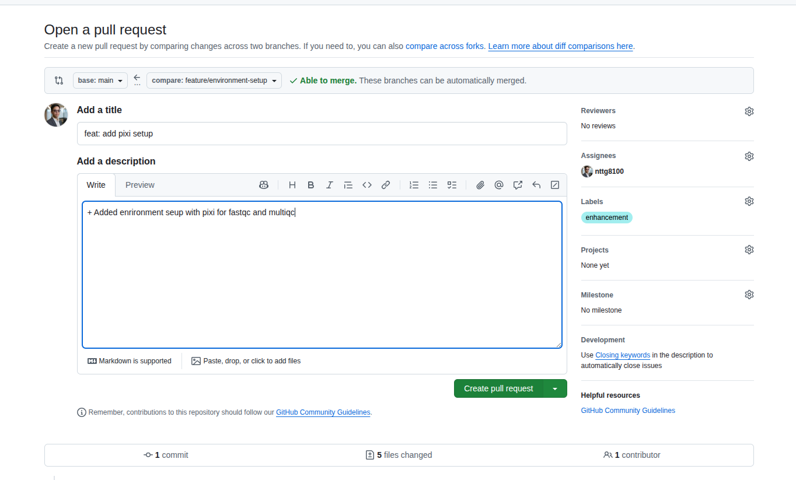Click the enhancement label badge

tap(606, 218)
